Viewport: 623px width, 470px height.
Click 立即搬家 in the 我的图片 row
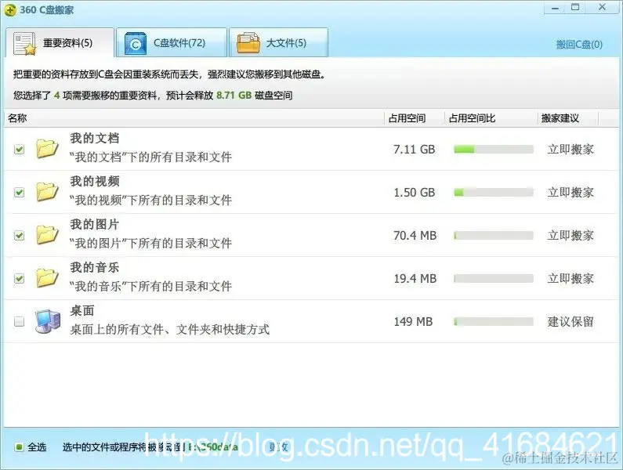570,235
